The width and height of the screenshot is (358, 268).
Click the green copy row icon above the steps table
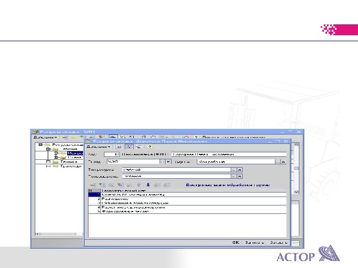(102, 185)
